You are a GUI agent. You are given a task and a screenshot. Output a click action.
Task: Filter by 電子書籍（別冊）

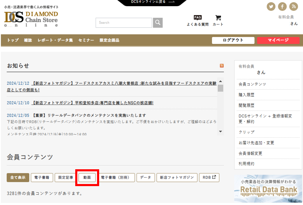pos(116,178)
